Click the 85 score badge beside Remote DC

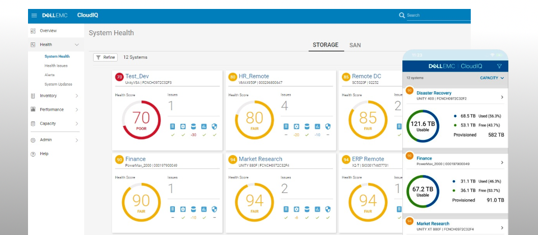[x=346, y=77]
